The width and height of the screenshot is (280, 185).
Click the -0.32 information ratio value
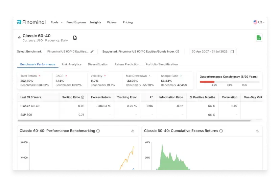(x=179, y=106)
